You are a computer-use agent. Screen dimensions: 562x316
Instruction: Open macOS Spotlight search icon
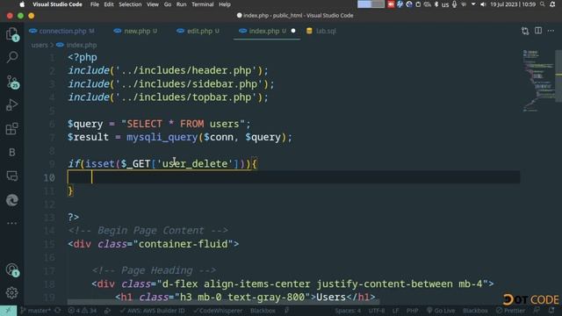[x=543, y=4]
